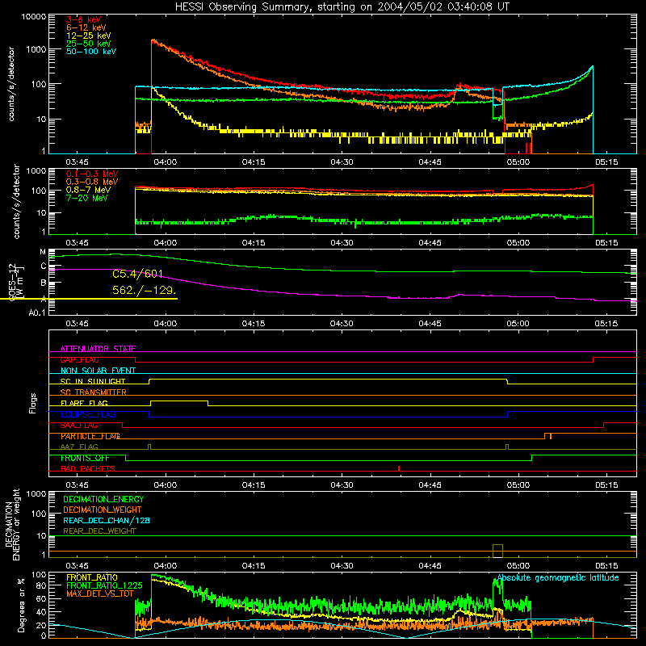Click the FRONT_RATIO_1225 legend label
The width and height of the screenshot is (646, 646).
coord(104,585)
